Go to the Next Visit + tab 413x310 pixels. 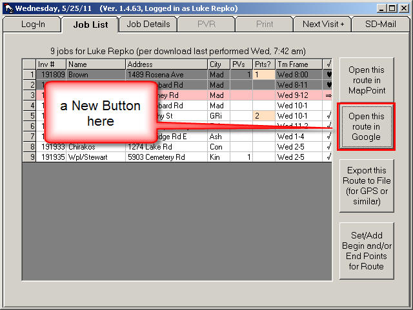(x=323, y=24)
